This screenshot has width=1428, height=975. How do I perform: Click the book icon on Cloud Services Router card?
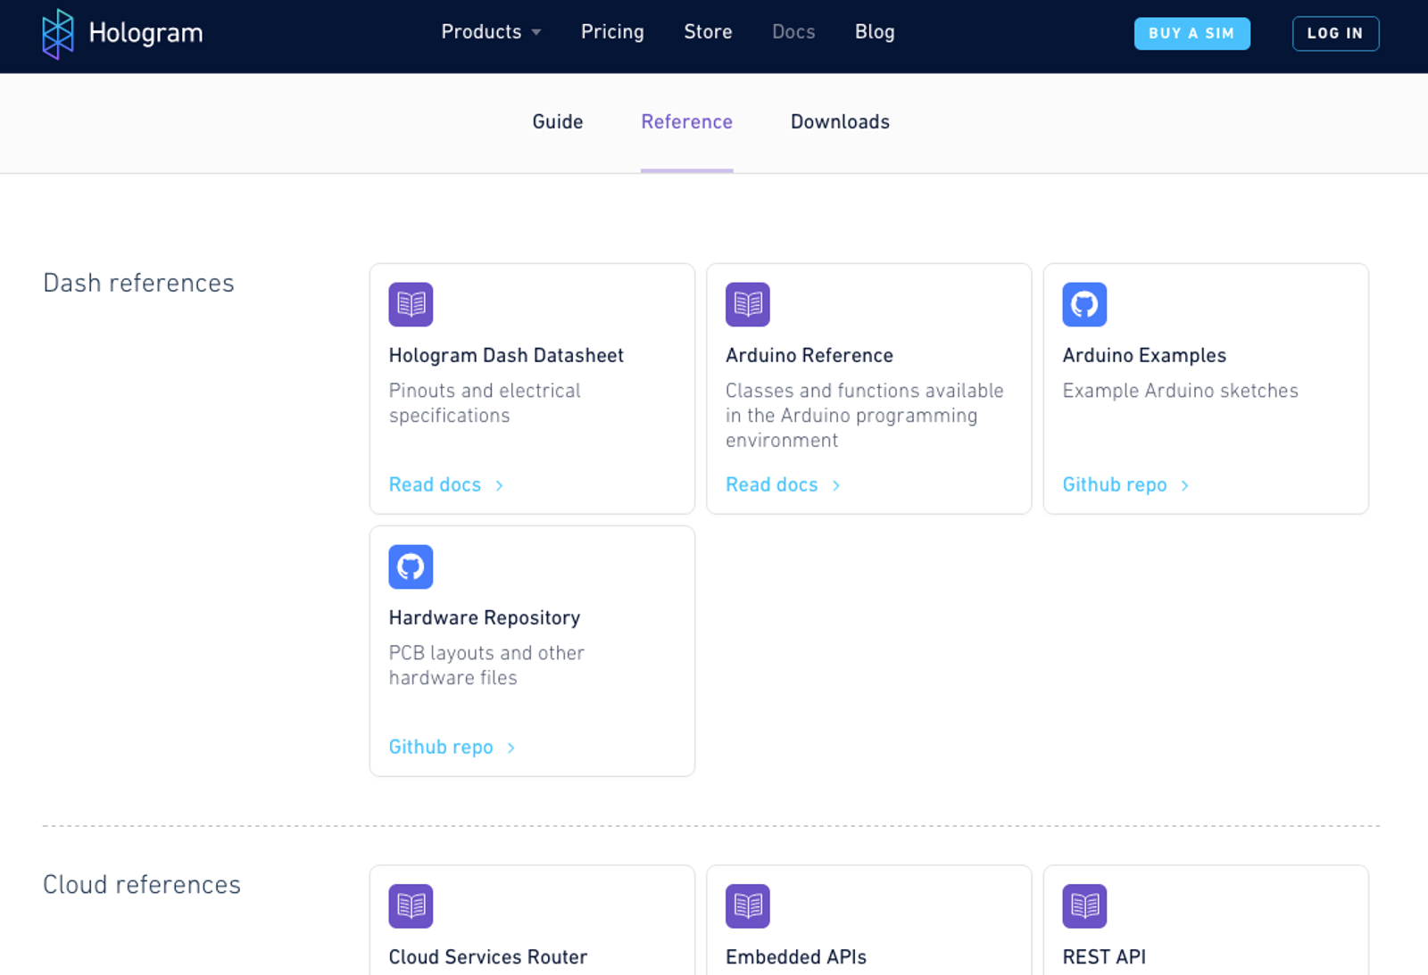[411, 905]
